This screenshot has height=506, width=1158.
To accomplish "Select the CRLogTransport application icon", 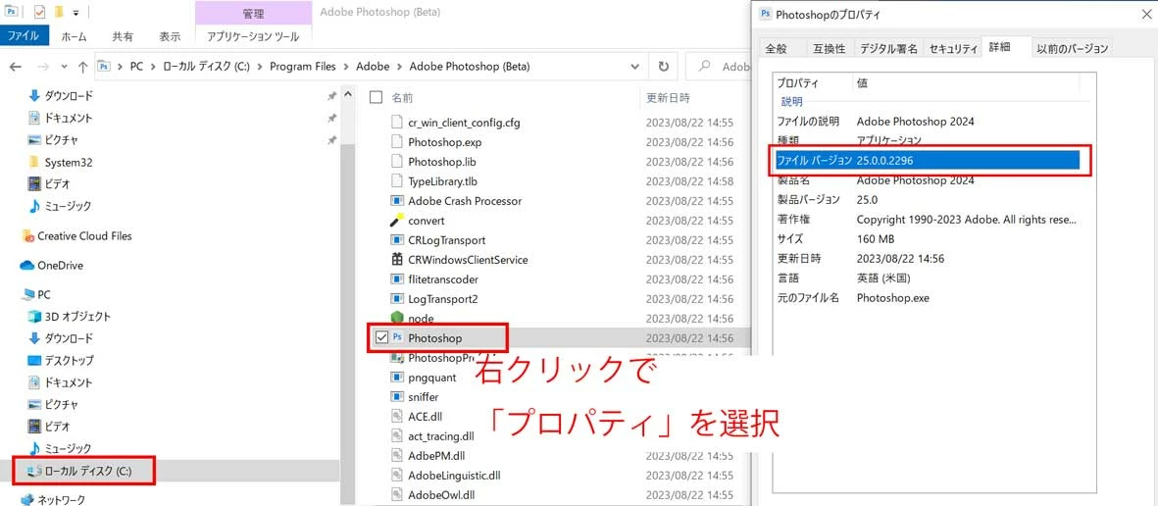I will click(397, 240).
